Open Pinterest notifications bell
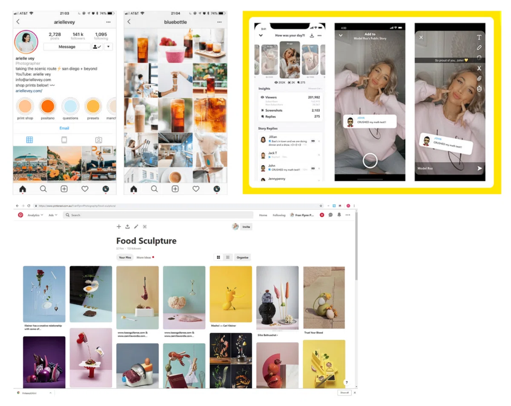This screenshot has width=511, height=406. click(x=339, y=215)
